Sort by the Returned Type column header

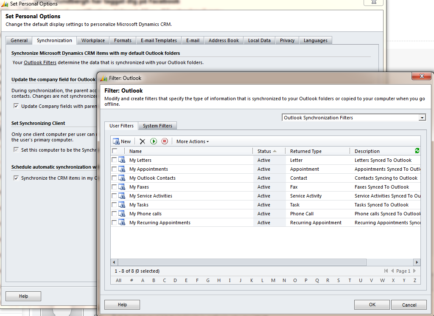(x=317, y=151)
